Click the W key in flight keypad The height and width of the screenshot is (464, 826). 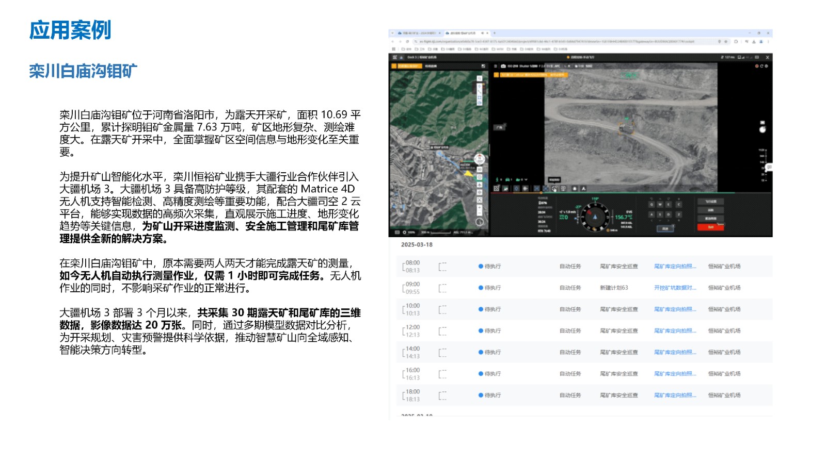coord(660,204)
